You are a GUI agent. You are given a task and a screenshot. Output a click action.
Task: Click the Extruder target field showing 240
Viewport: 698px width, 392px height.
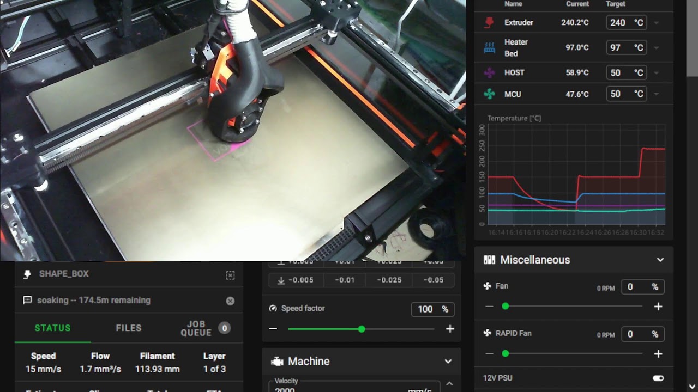point(626,23)
